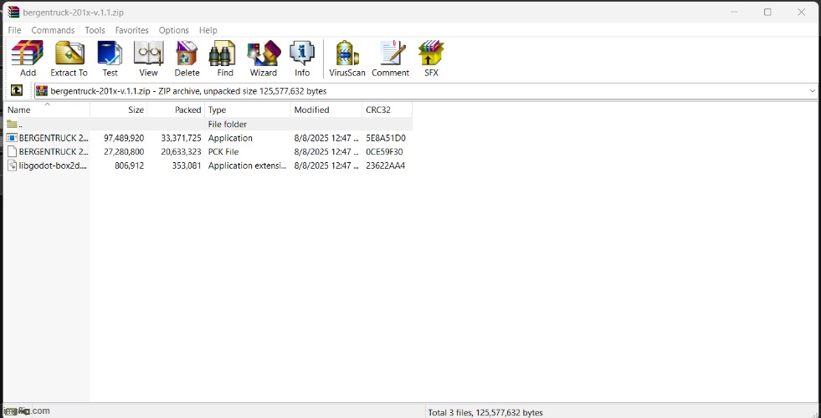The height and width of the screenshot is (418, 821).
Task: Sort by the Packed column header
Action: pyautogui.click(x=176, y=110)
